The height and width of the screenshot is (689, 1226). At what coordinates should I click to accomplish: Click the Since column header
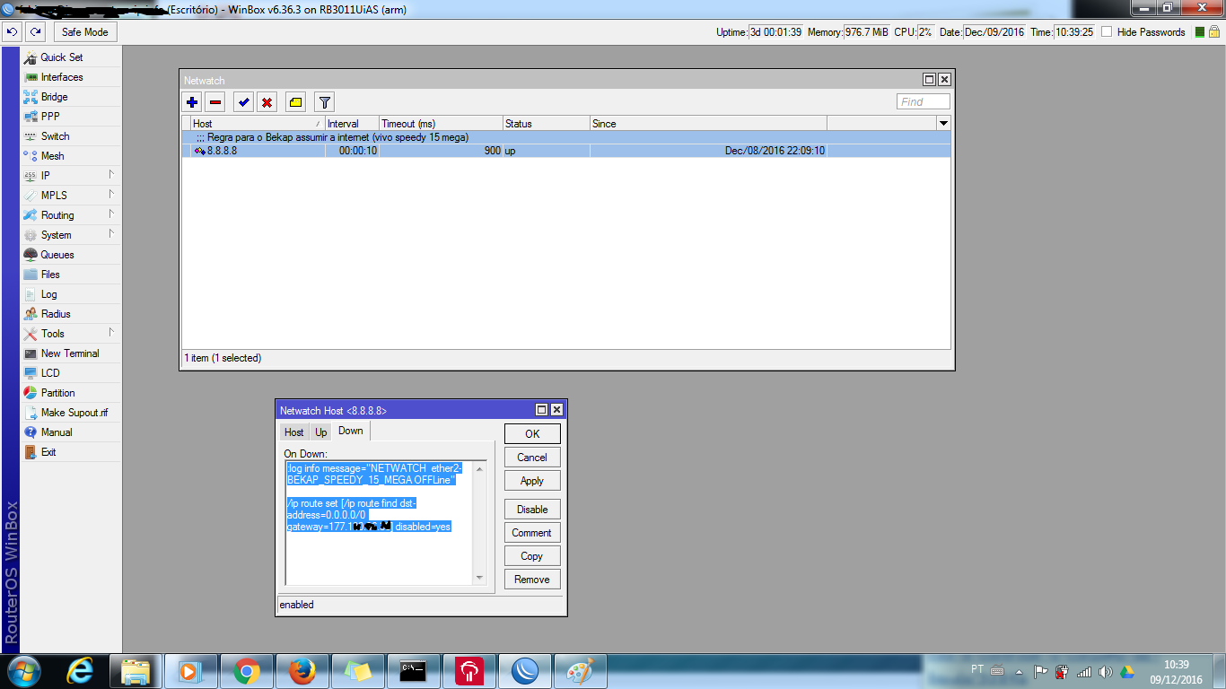click(708, 123)
